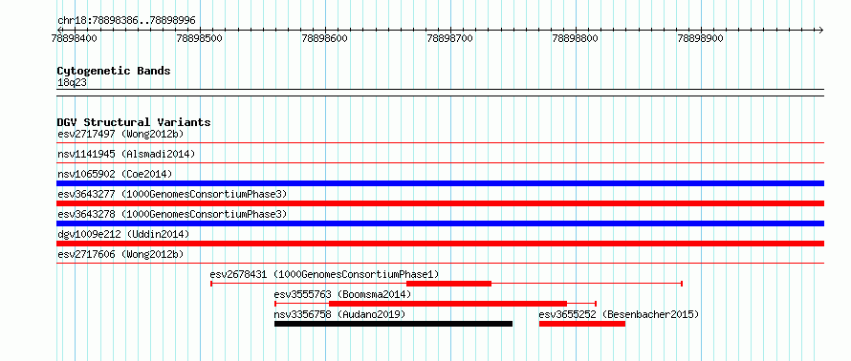Image resolution: width=851 pixels, height=361 pixels.
Task: Open variant dgv1009e212 (Uddin2014) label
Action: [123, 234]
